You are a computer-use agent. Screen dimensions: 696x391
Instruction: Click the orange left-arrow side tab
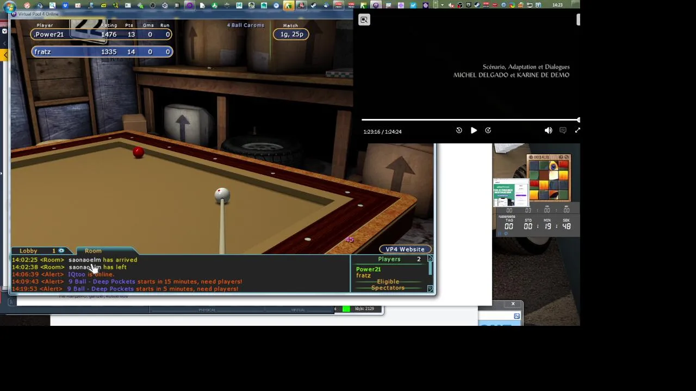tap(5, 55)
